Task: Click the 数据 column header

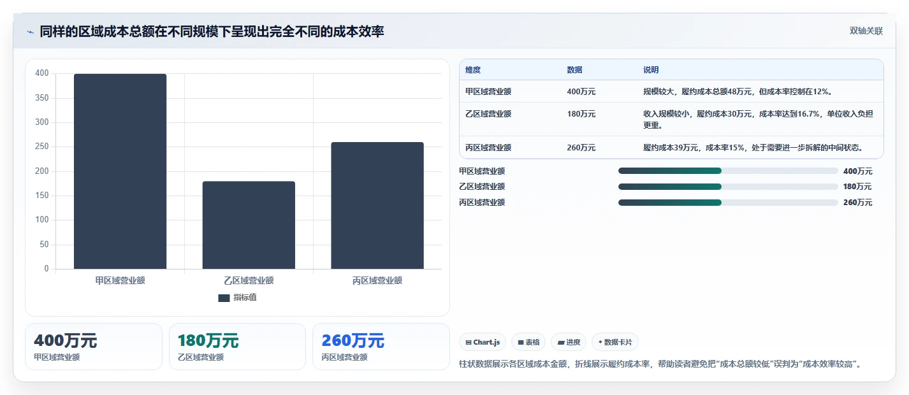Action: point(574,70)
